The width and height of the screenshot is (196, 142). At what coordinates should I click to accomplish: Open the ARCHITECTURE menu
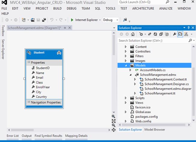143,8
